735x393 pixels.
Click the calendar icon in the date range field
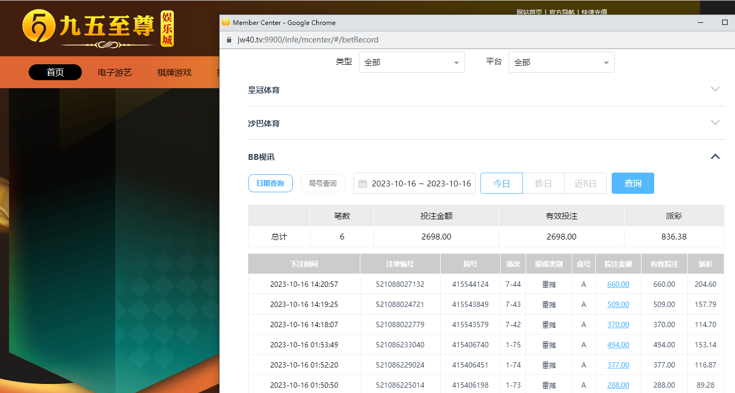363,184
